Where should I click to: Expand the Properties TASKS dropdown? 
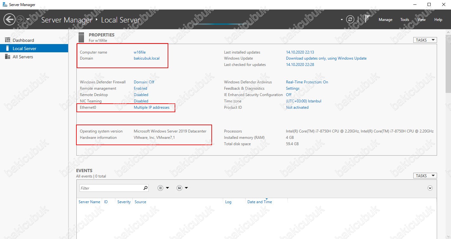point(425,40)
